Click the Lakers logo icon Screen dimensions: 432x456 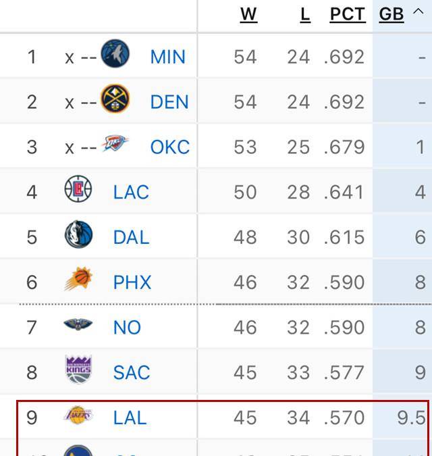coord(78,415)
